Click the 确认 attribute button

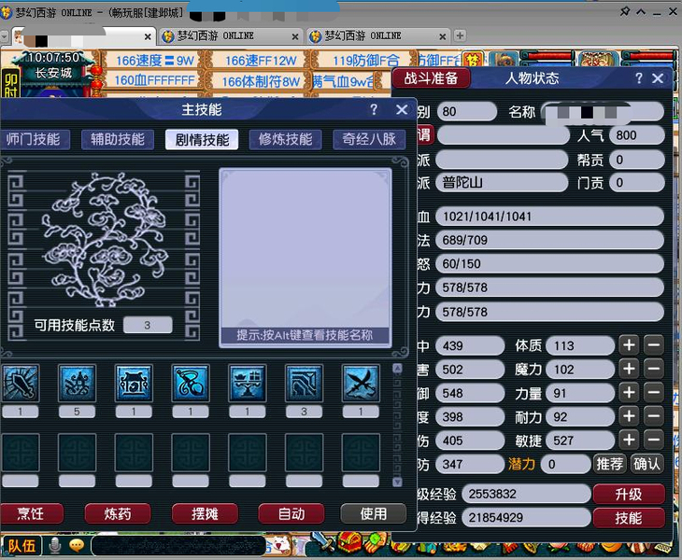[646, 464]
